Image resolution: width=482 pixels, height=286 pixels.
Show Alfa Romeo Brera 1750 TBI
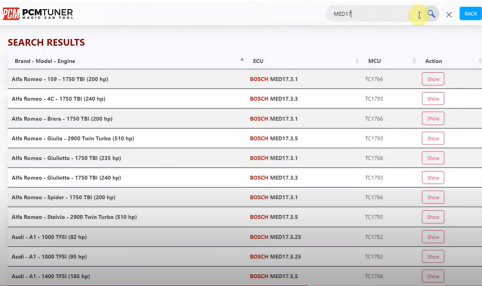pos(433,119)
